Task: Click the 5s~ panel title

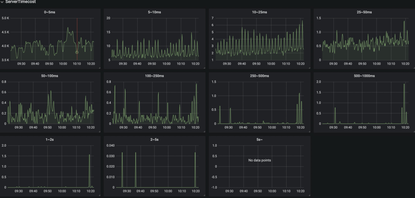Action: [x=260, y=140]
